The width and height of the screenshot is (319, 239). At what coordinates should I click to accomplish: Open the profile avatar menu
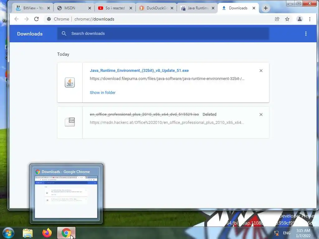pyautogui.click(x=299, y=19)
